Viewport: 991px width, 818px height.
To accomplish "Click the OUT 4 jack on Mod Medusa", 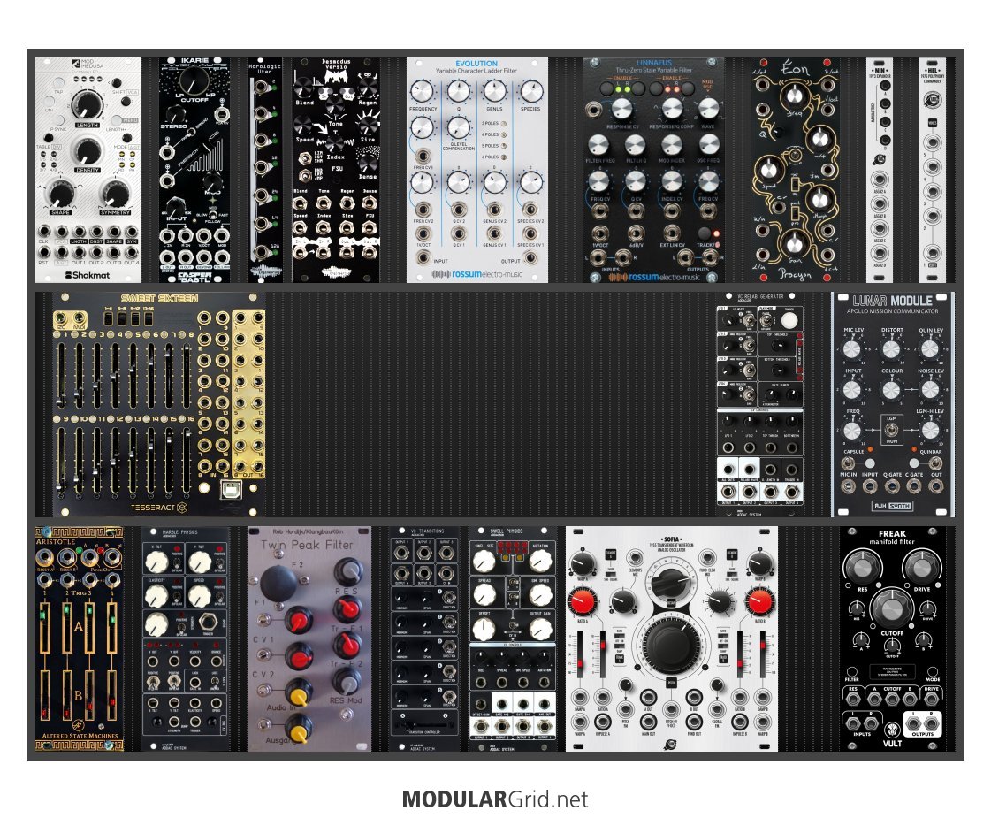I will pyautogui.click(x=132, y=254).
